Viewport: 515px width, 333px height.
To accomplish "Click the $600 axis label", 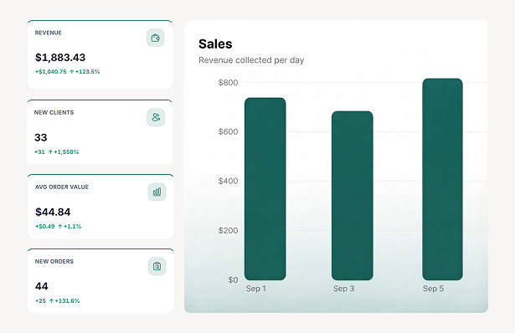I will coord(228,131).
